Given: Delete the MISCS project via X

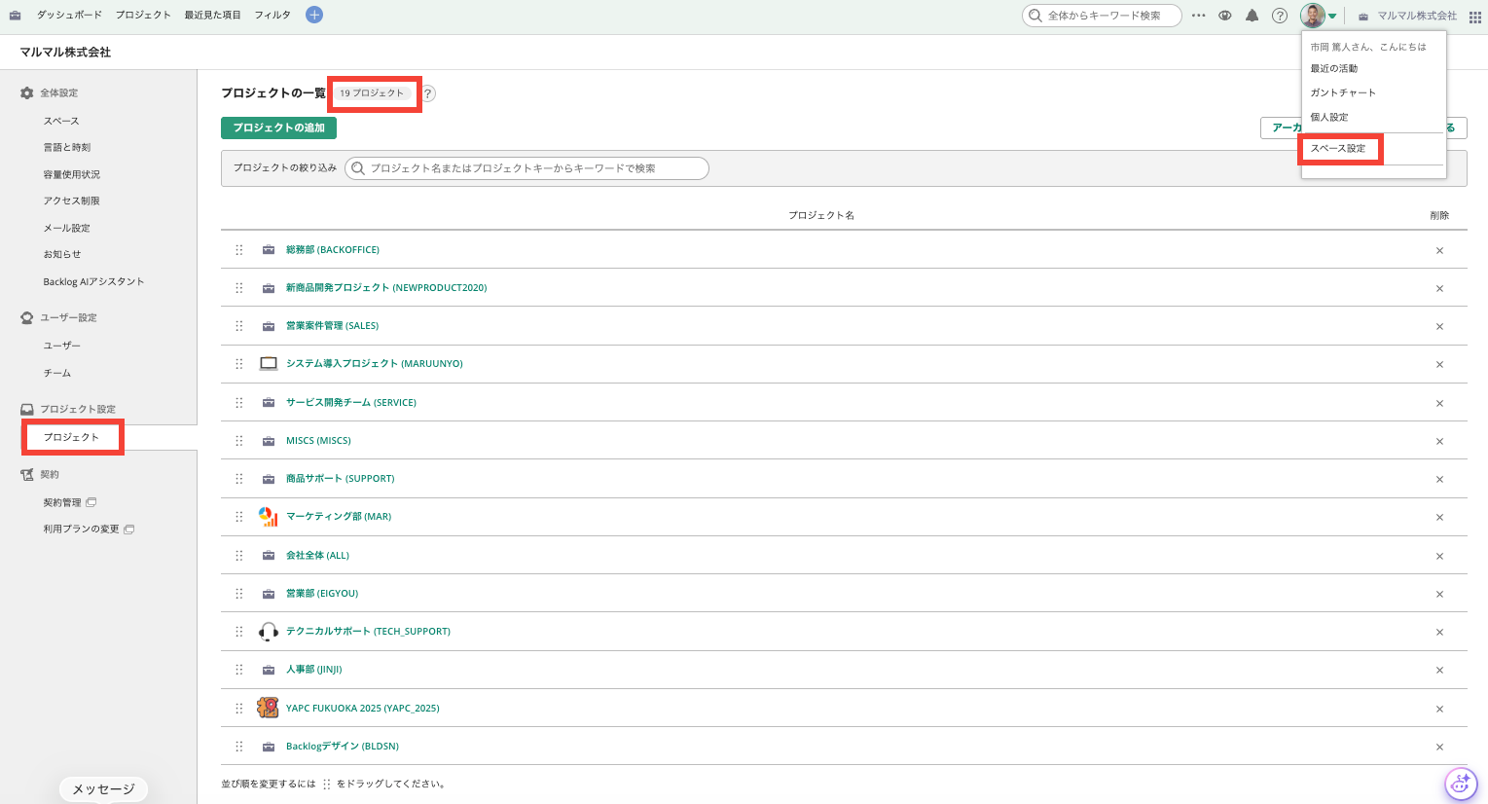Looking at the screenshot, I should click(x=1439, y=441).
